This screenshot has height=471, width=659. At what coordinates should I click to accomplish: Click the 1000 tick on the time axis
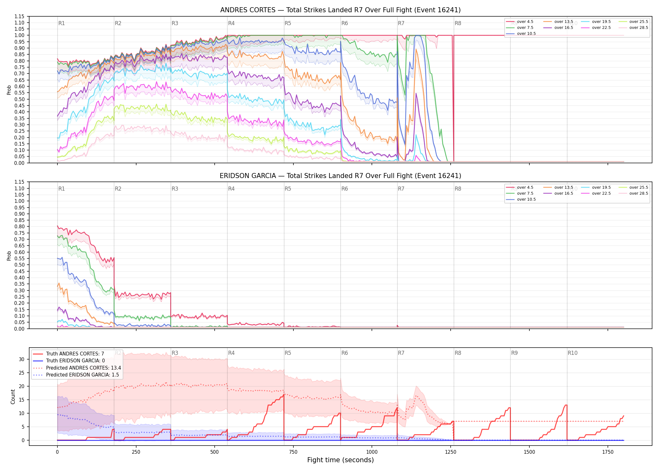coord(372,452)
